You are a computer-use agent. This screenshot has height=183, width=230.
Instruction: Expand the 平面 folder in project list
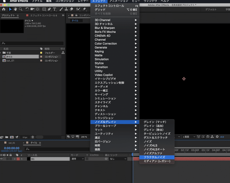point(1,53)
